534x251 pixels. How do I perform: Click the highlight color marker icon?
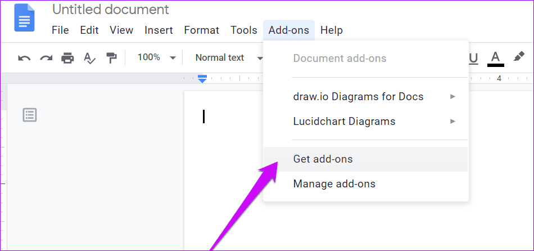(x=518, y=57)
